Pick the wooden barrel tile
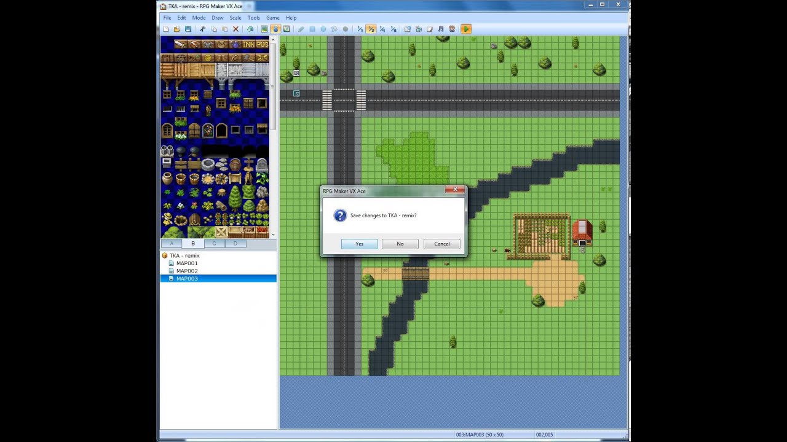Image resolution: width=787 pixels, height=442 pixels. pyautogui.click(x=235, y=165)
